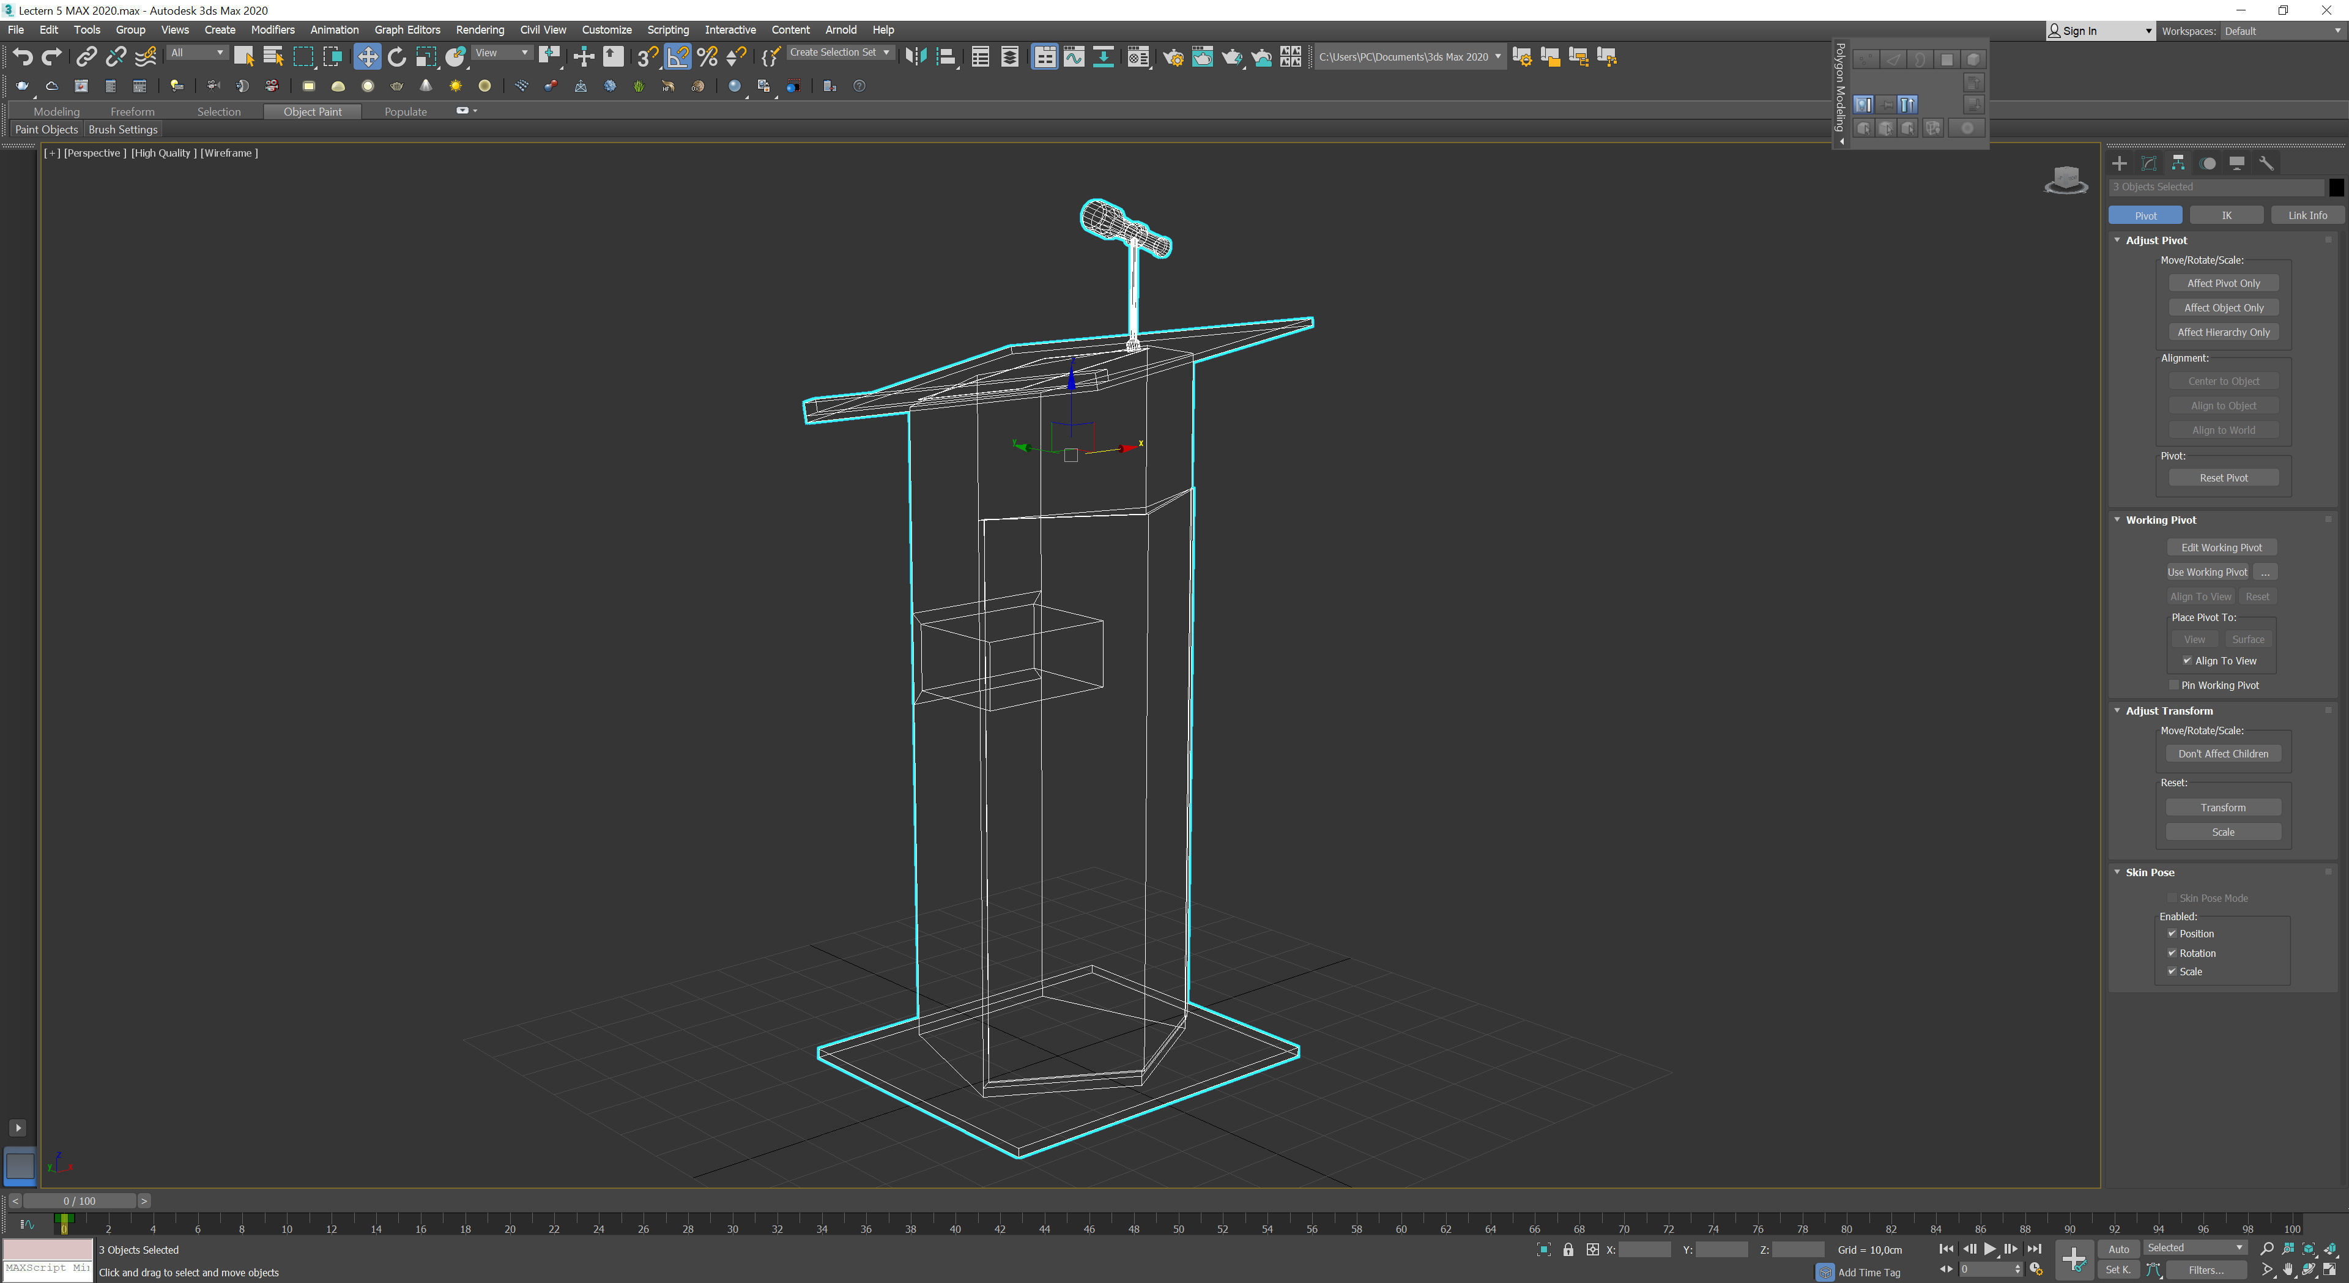Image resolution: width=2349 pixels, height=1283 pixels.
Task: Click the Selection Lock toggle padlock
Action: point(1567,1249)
